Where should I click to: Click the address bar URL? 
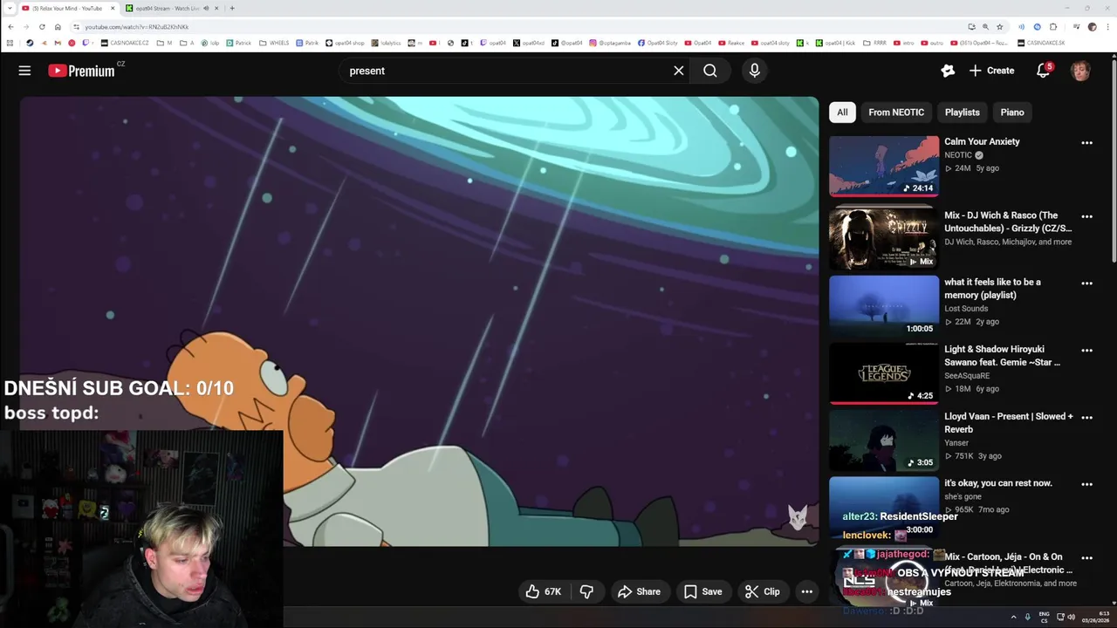tap(136, 27)
